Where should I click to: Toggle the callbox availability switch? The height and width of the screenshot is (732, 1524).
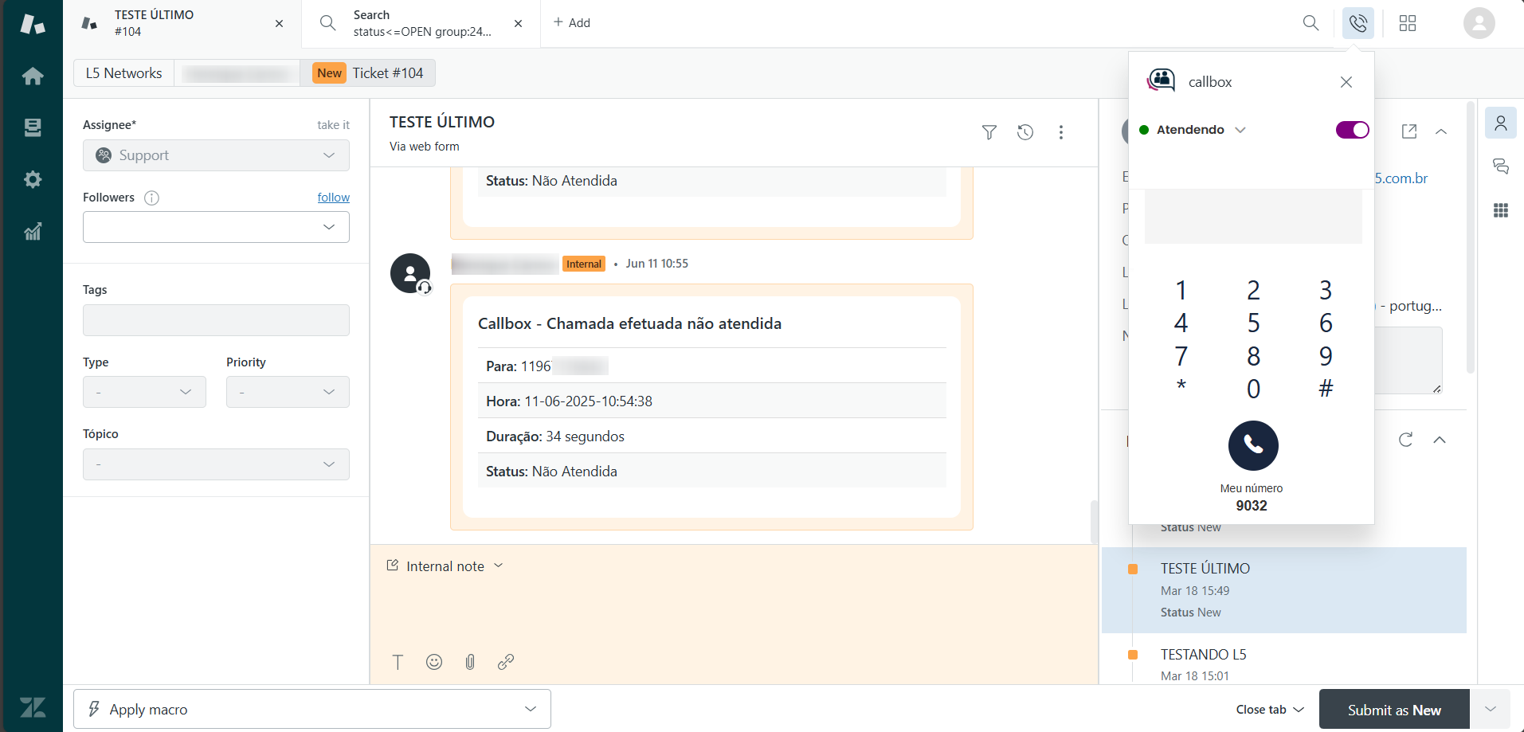coord(1351,130)
